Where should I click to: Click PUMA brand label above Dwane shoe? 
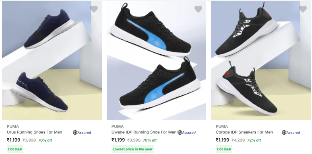click(x=118, y=126)
